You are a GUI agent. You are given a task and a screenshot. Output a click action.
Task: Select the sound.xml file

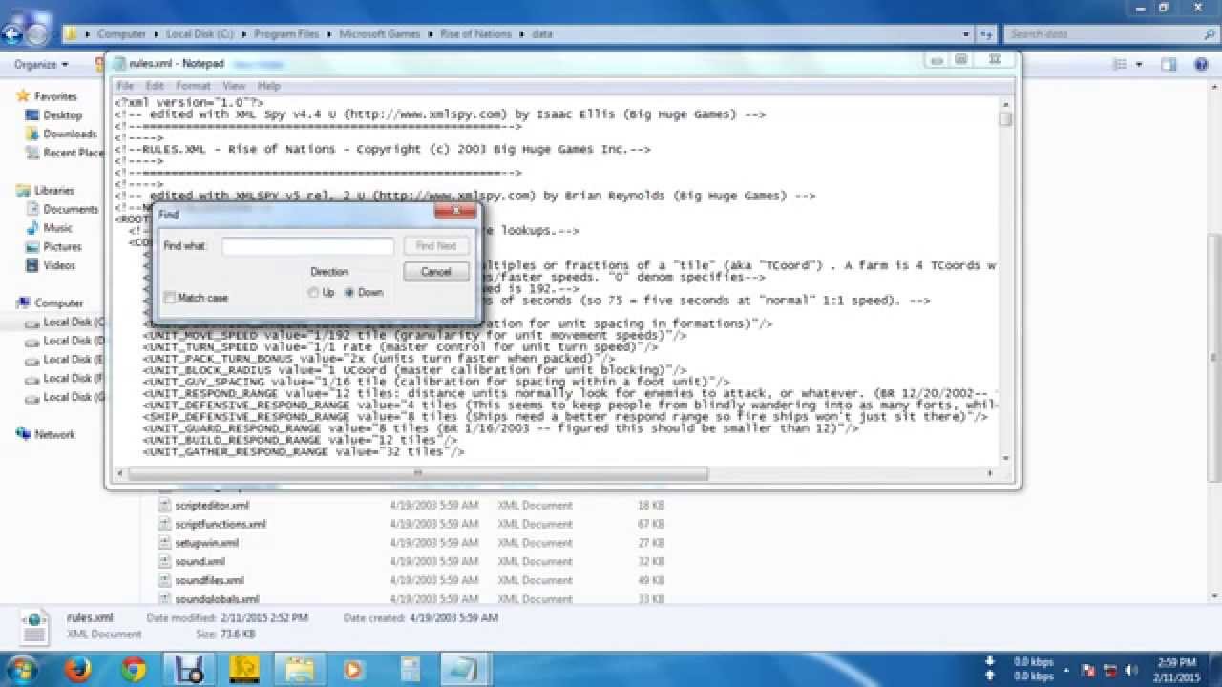(200, 562)
